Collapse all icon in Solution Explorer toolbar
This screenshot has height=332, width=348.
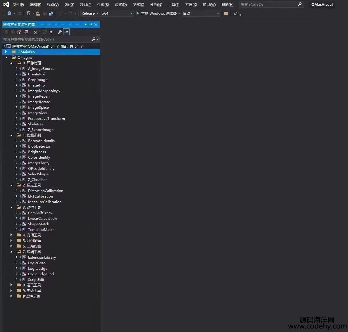click(51, 32)
